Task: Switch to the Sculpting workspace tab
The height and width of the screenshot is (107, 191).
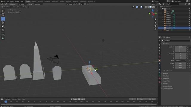Action: tap(40, 1)
